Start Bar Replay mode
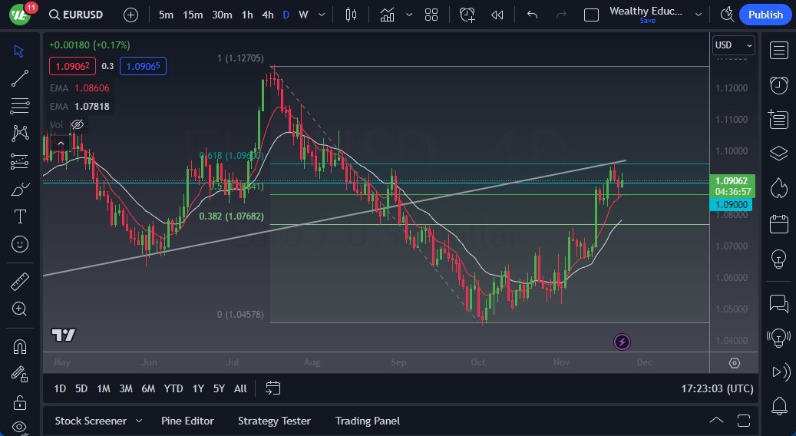Image resolution: width=796 pixels, height=436 pixels. [x=497, y=15]
